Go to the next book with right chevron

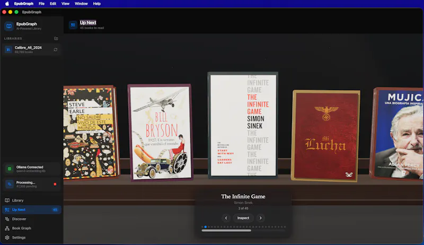260,218
